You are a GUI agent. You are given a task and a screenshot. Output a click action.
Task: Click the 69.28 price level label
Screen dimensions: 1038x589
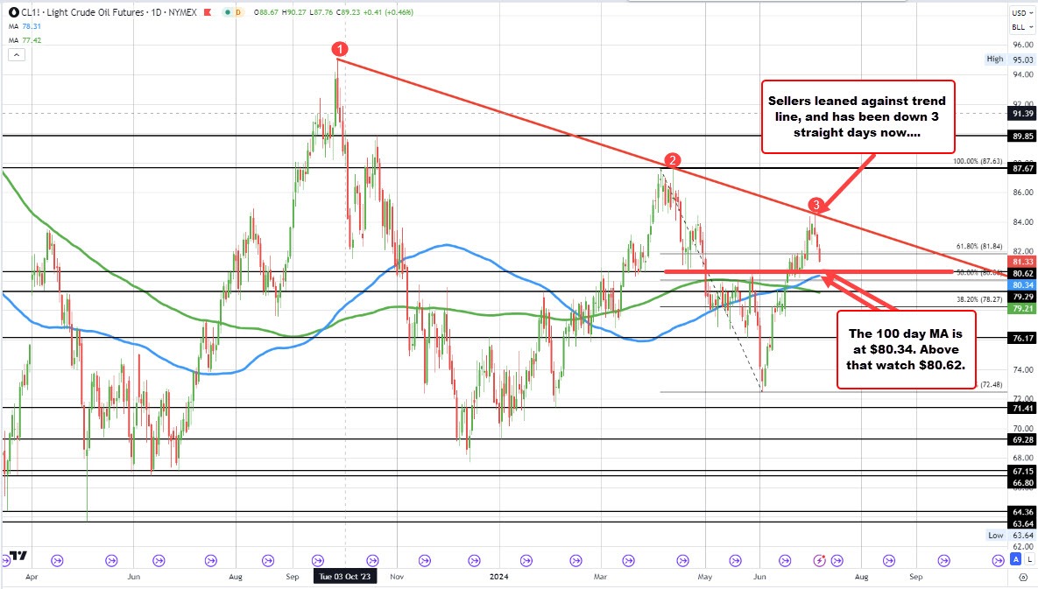(1023, 439)
